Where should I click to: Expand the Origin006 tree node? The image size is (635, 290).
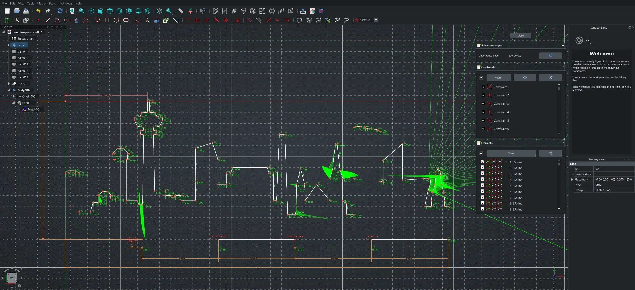(14, 96)
